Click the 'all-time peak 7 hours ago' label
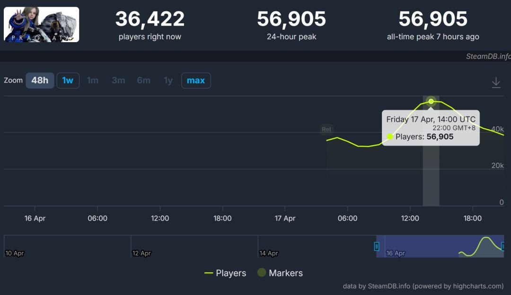This screenshot has height=295, width=511. [433, 37]
